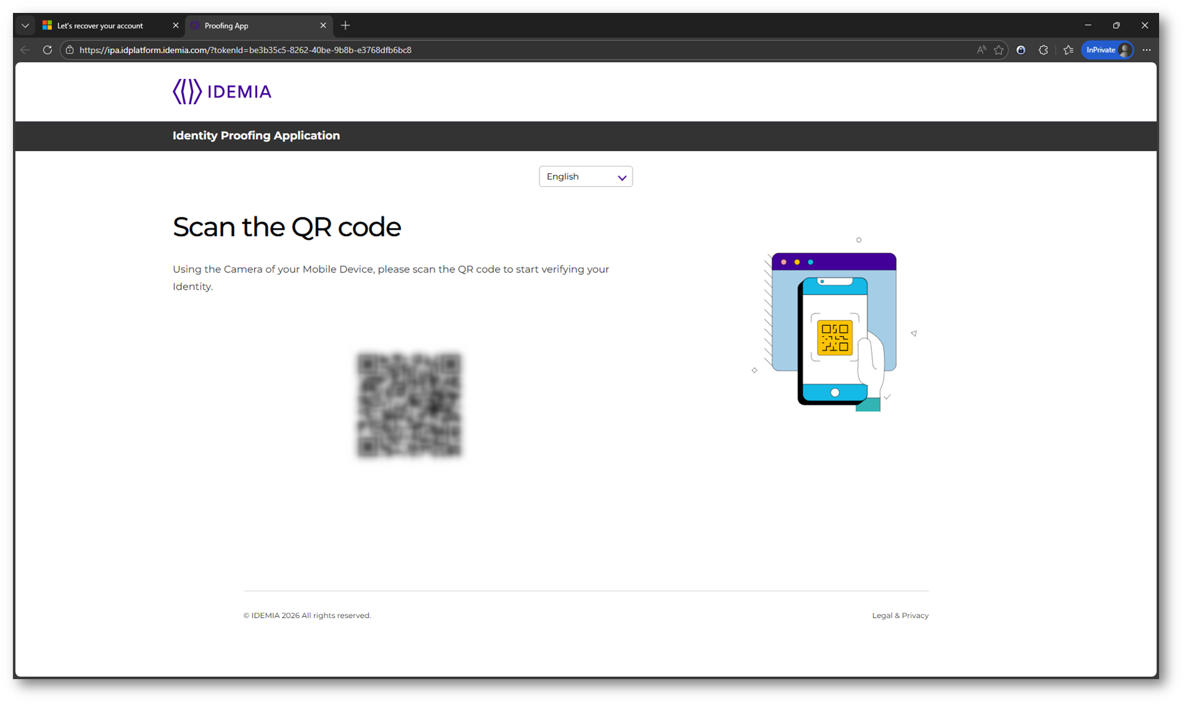Expand the tab search chevron
This screenshot has height=705, width=1185.
point(25,25)
